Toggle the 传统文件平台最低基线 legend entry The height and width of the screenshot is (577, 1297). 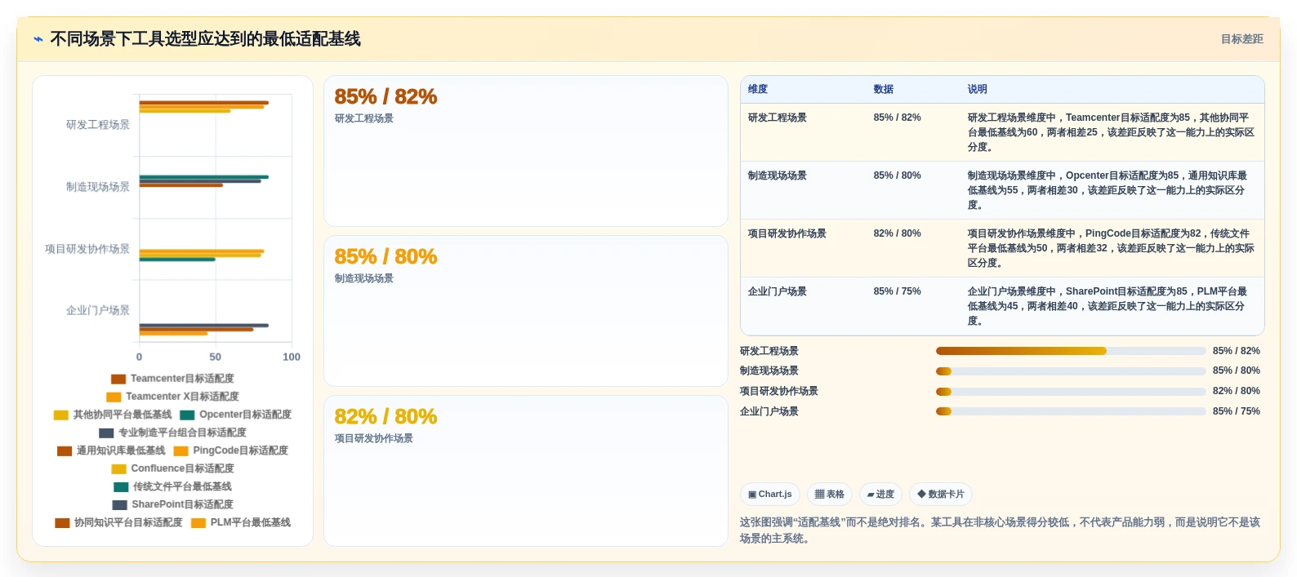pyautogui.click(x=172, y=486)
